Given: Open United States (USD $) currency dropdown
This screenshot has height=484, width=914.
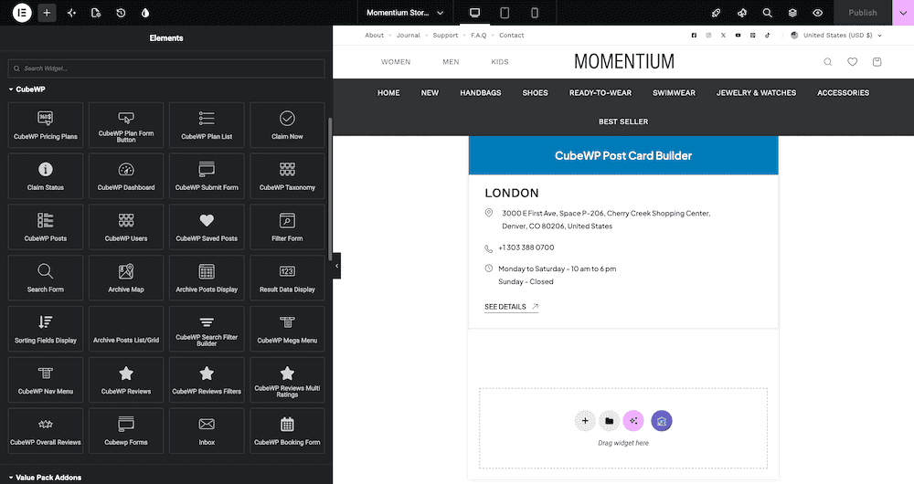Looking at the screenshot, I should coord(836,36).
